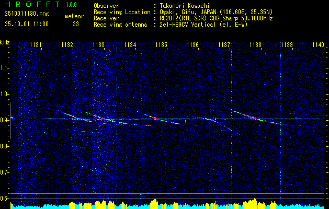Click the Observer label
The image size is (329, 209).
coord(106,6)
